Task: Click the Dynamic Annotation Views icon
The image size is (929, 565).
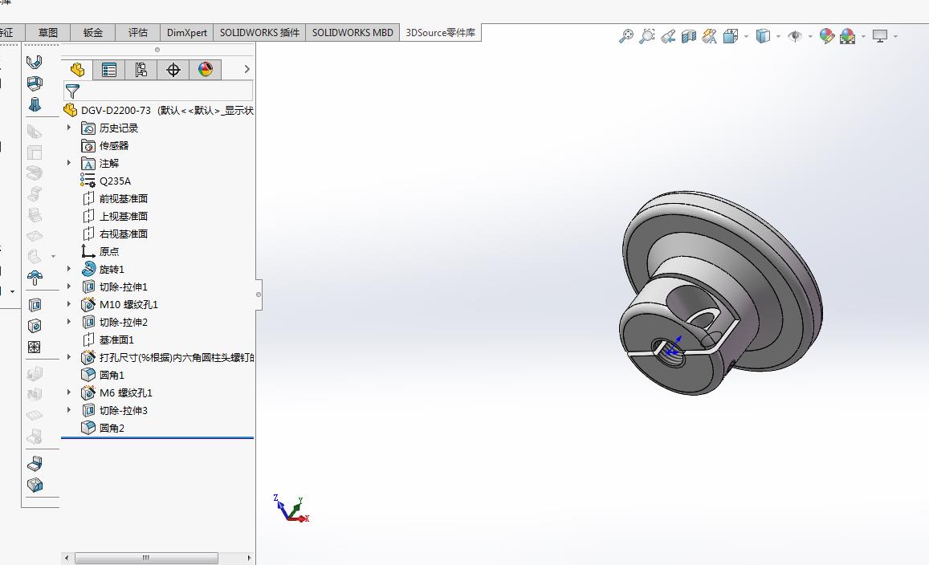Action: [709, 36]
